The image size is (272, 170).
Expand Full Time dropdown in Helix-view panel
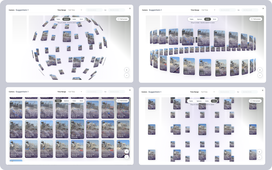point(209,10)
